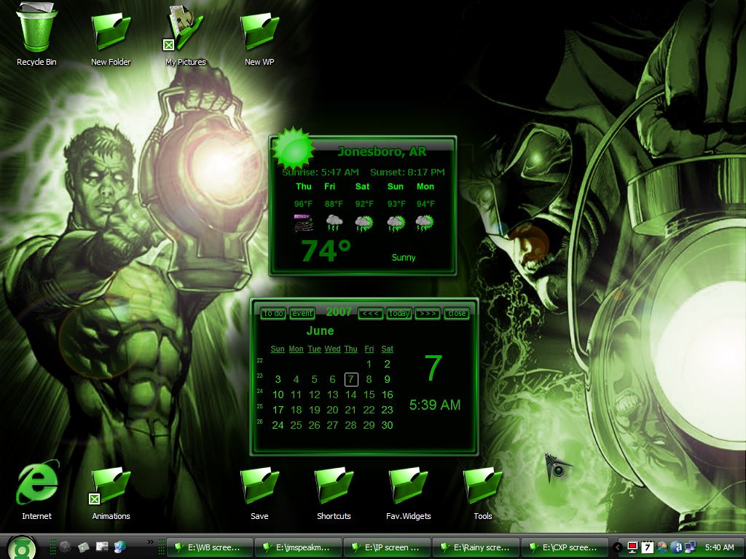The width and height of the screenshot is (746, 559).
Task: Click the Green Lantern start button
Action: pyautogui.click(x=22, y=547)
